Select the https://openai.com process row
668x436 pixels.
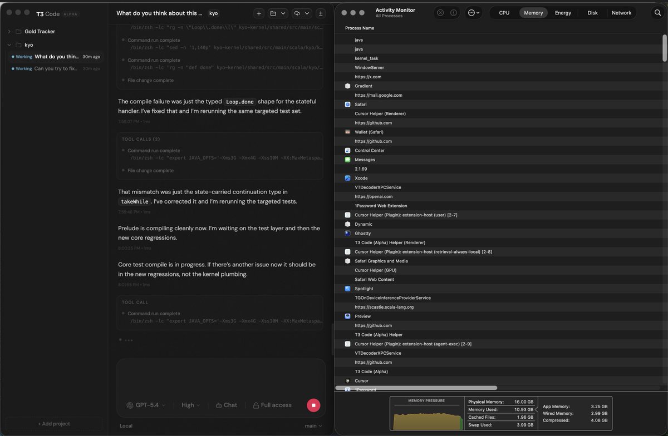click(499, 196)
